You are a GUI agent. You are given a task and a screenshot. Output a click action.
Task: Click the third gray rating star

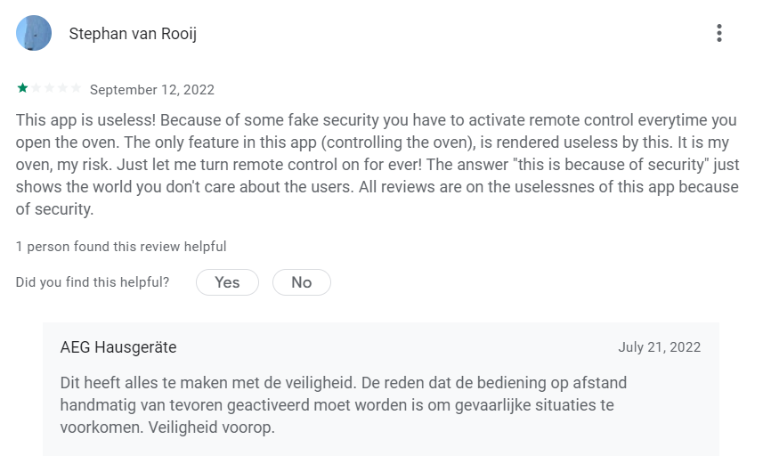click(x=49, y=88)
